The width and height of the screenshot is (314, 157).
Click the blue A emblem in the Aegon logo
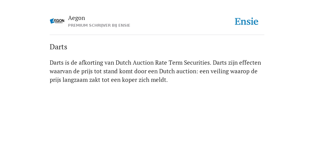pyautogui.click(x=52, y=21)
